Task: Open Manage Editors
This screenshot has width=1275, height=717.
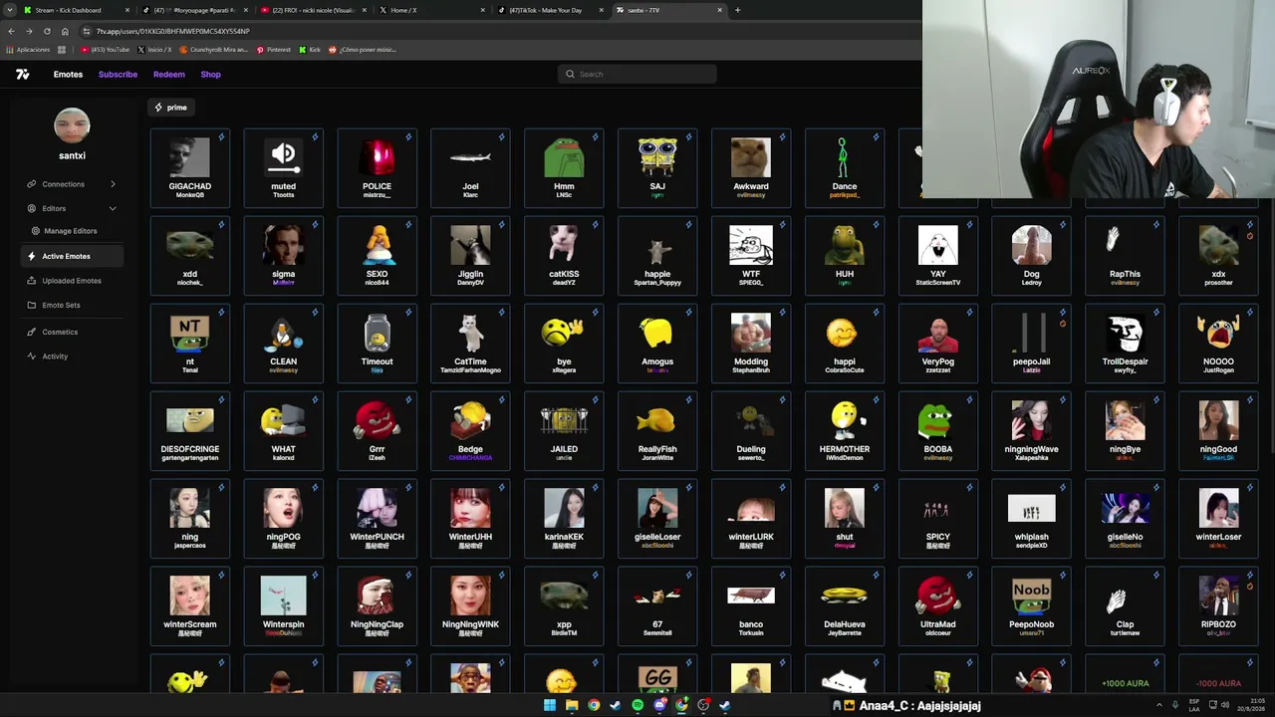Action: click(72, 231)
